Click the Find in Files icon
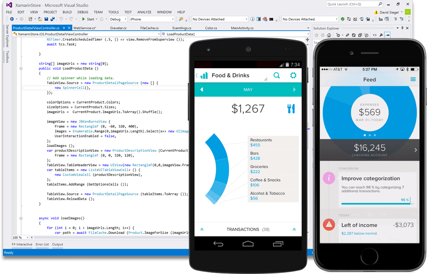 181,19
